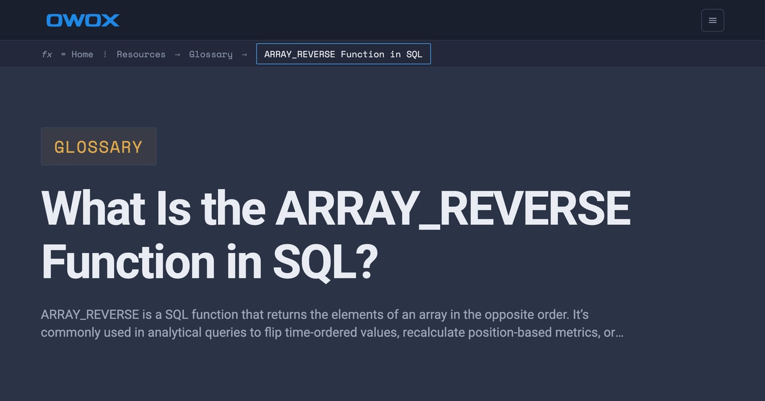
Task: Select ARRAY_REVERSE Function in SQL breadcrumb
Action: pyautogui.click(x=343, y=54)
